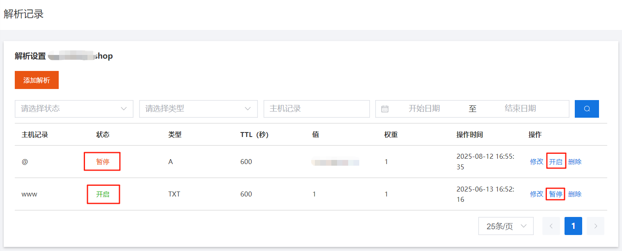Click the arrow on the 25条/页 selector
Viewport: 622px width, 251px height.
click(524, 226)
